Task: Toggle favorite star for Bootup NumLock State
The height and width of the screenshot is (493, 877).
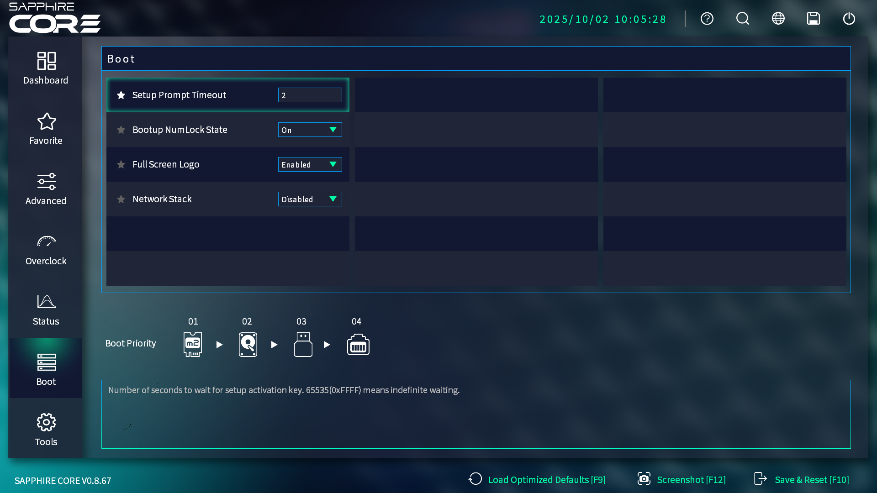Action: point(121,130)
